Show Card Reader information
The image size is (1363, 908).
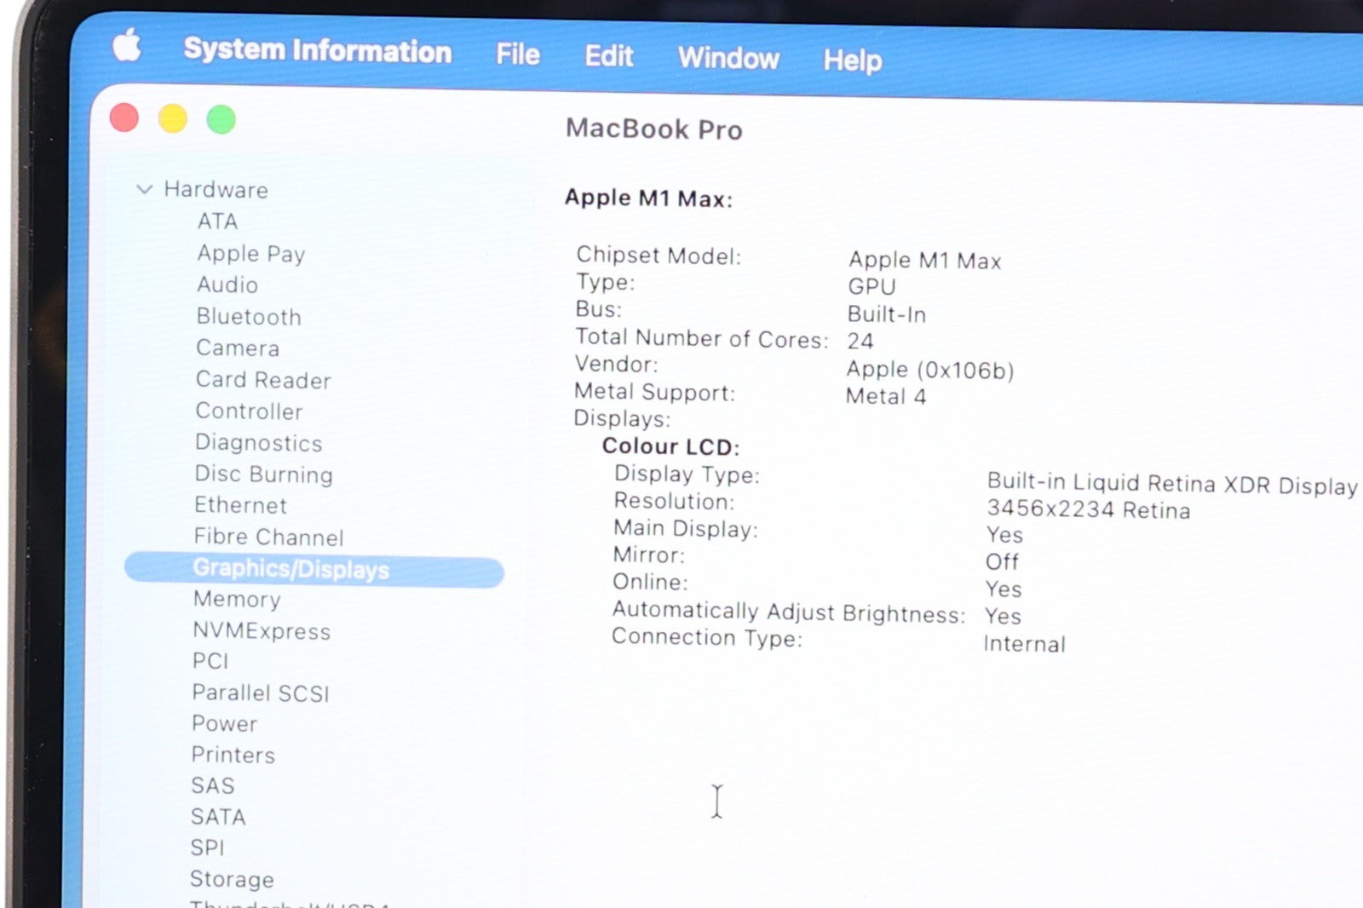[263, 380]
